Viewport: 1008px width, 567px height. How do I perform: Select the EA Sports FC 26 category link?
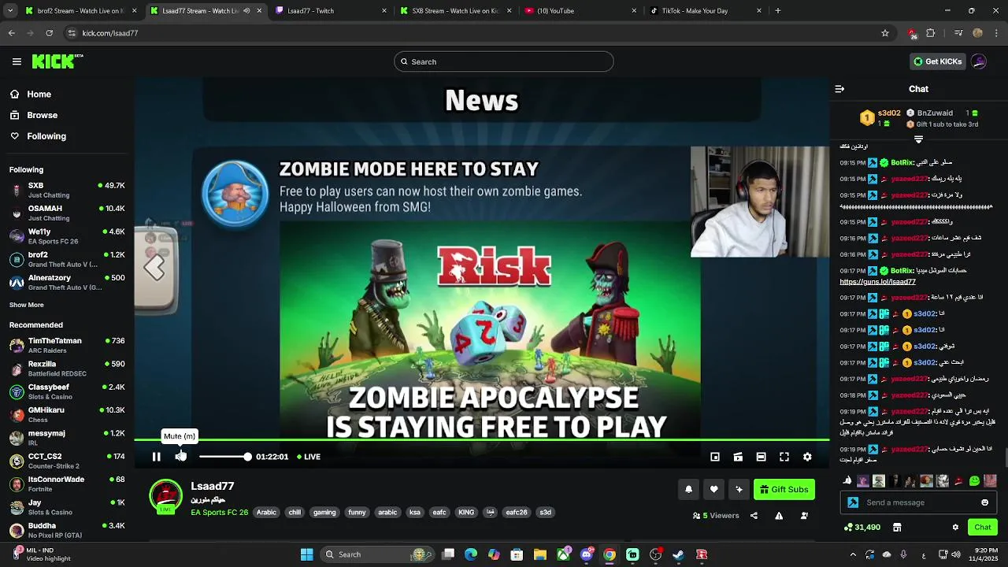click(x=219, y=513)
